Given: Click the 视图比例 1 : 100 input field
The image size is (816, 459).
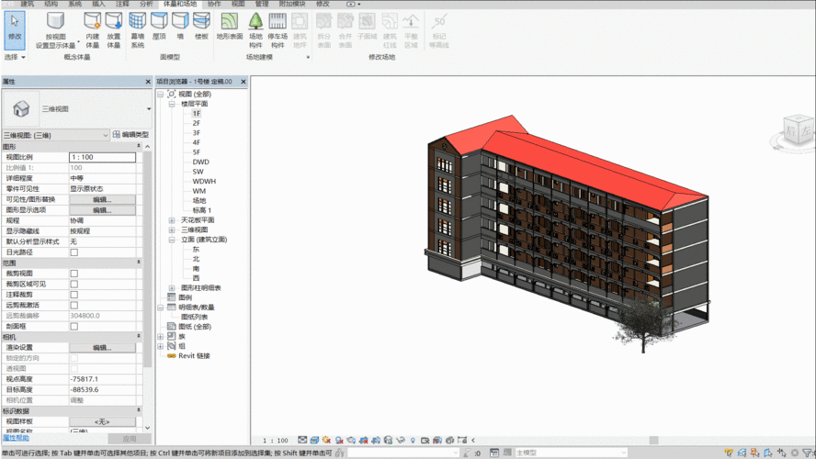Looking at the screenshot, I should coord(103,157).
